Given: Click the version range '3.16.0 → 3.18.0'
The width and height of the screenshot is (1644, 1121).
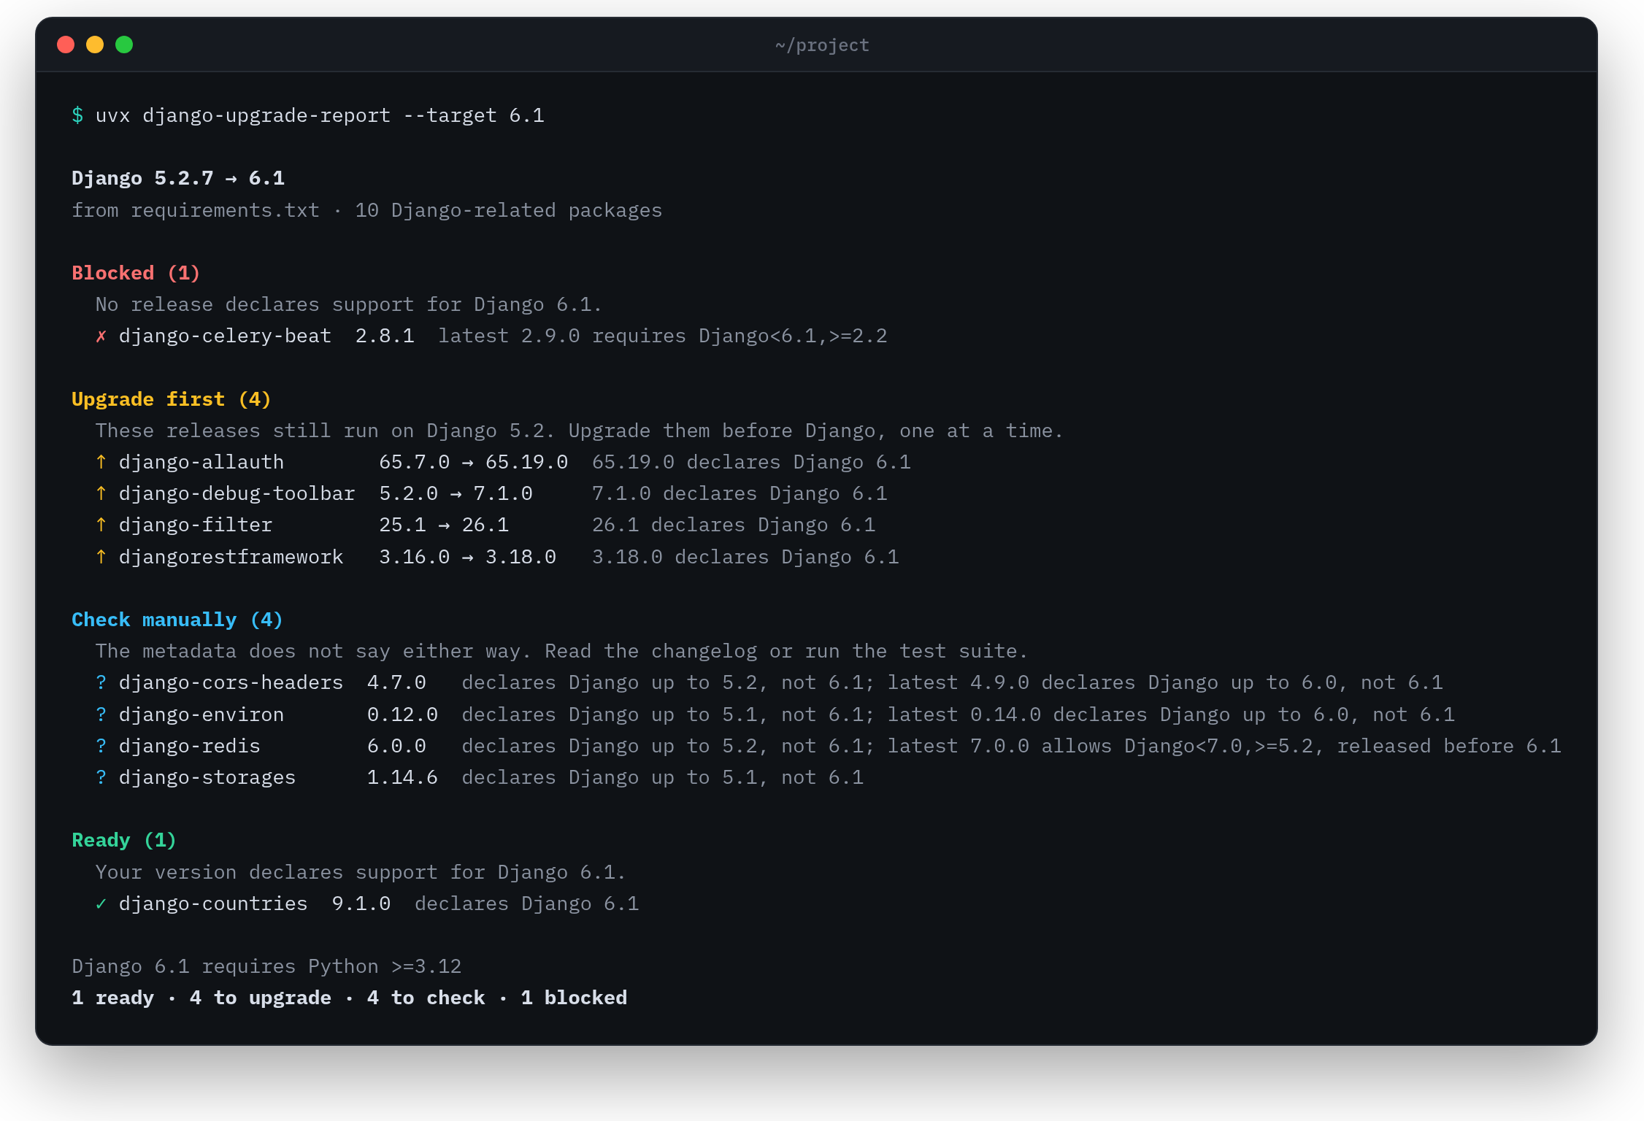Looking at the screenshot, I should 467,557.
